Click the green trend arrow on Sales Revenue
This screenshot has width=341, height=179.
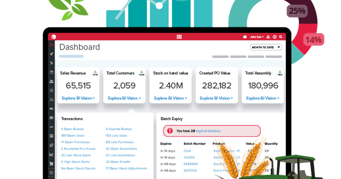(x=95, y=72)
